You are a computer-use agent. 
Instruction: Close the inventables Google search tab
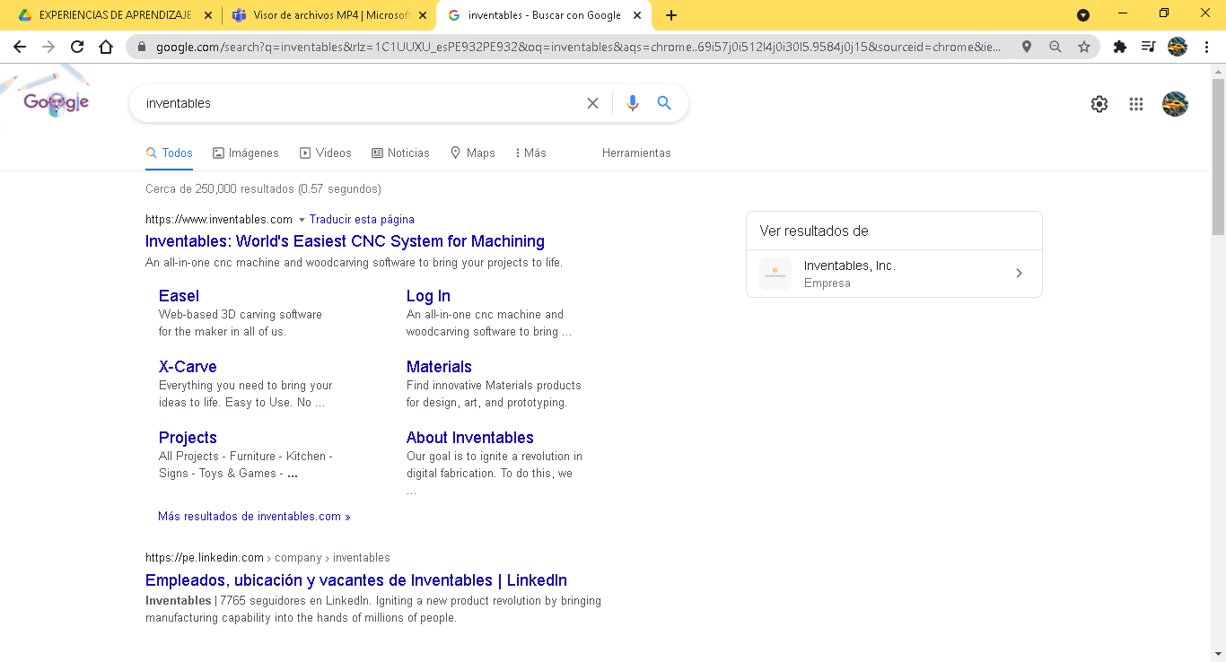pyautogui.click(x=637, y=15)
